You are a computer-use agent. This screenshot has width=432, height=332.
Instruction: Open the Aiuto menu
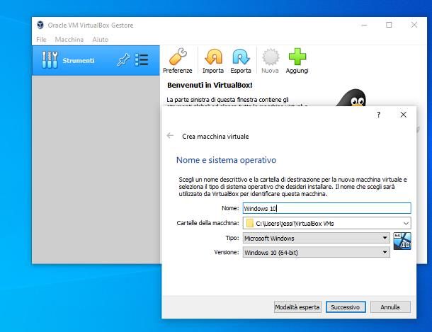(x=101, y=40)
